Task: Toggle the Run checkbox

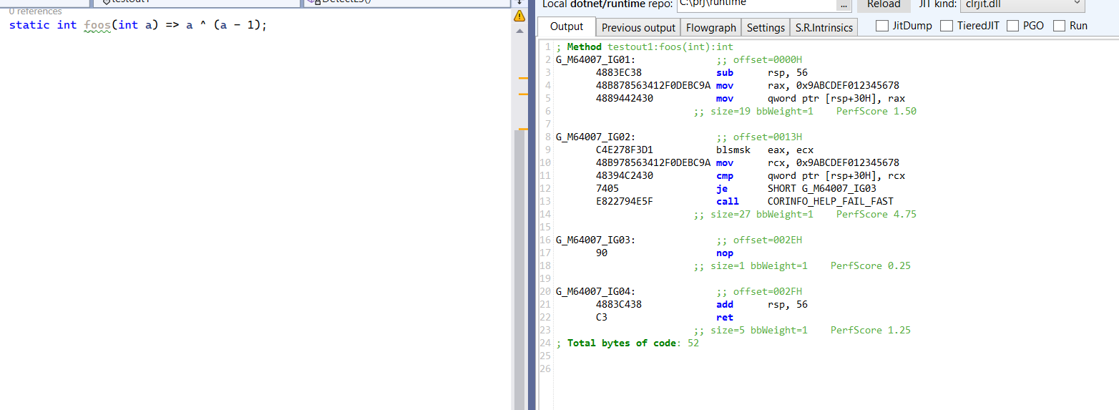Action: coord(1058,26)
